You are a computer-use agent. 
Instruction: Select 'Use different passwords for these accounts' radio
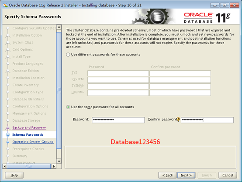pyautogui.click(x=68, y=55)
